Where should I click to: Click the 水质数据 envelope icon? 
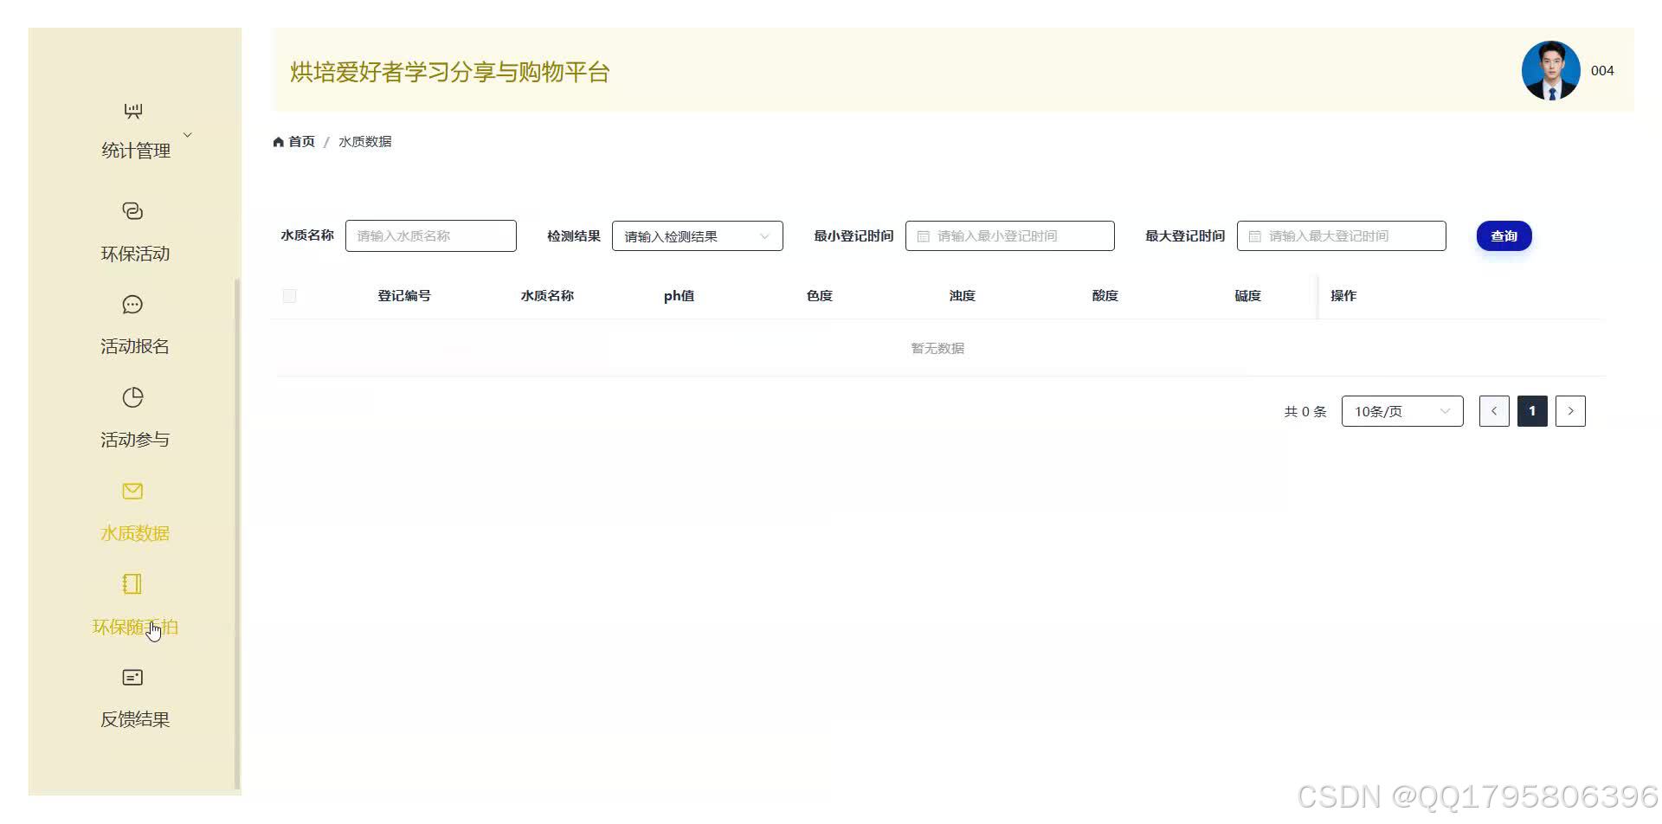(x=132, y=491)
